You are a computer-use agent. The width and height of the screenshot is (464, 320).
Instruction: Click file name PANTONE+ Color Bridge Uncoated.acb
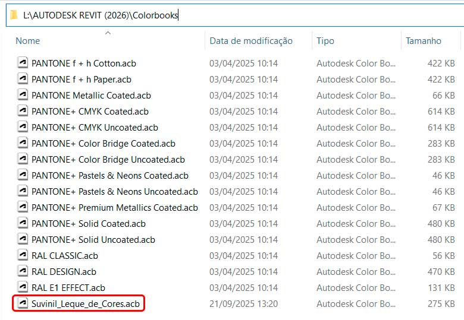coord(108,160)
